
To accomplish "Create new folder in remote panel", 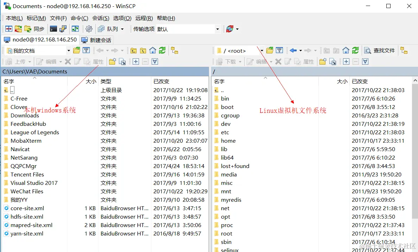I will pos(323,62).
